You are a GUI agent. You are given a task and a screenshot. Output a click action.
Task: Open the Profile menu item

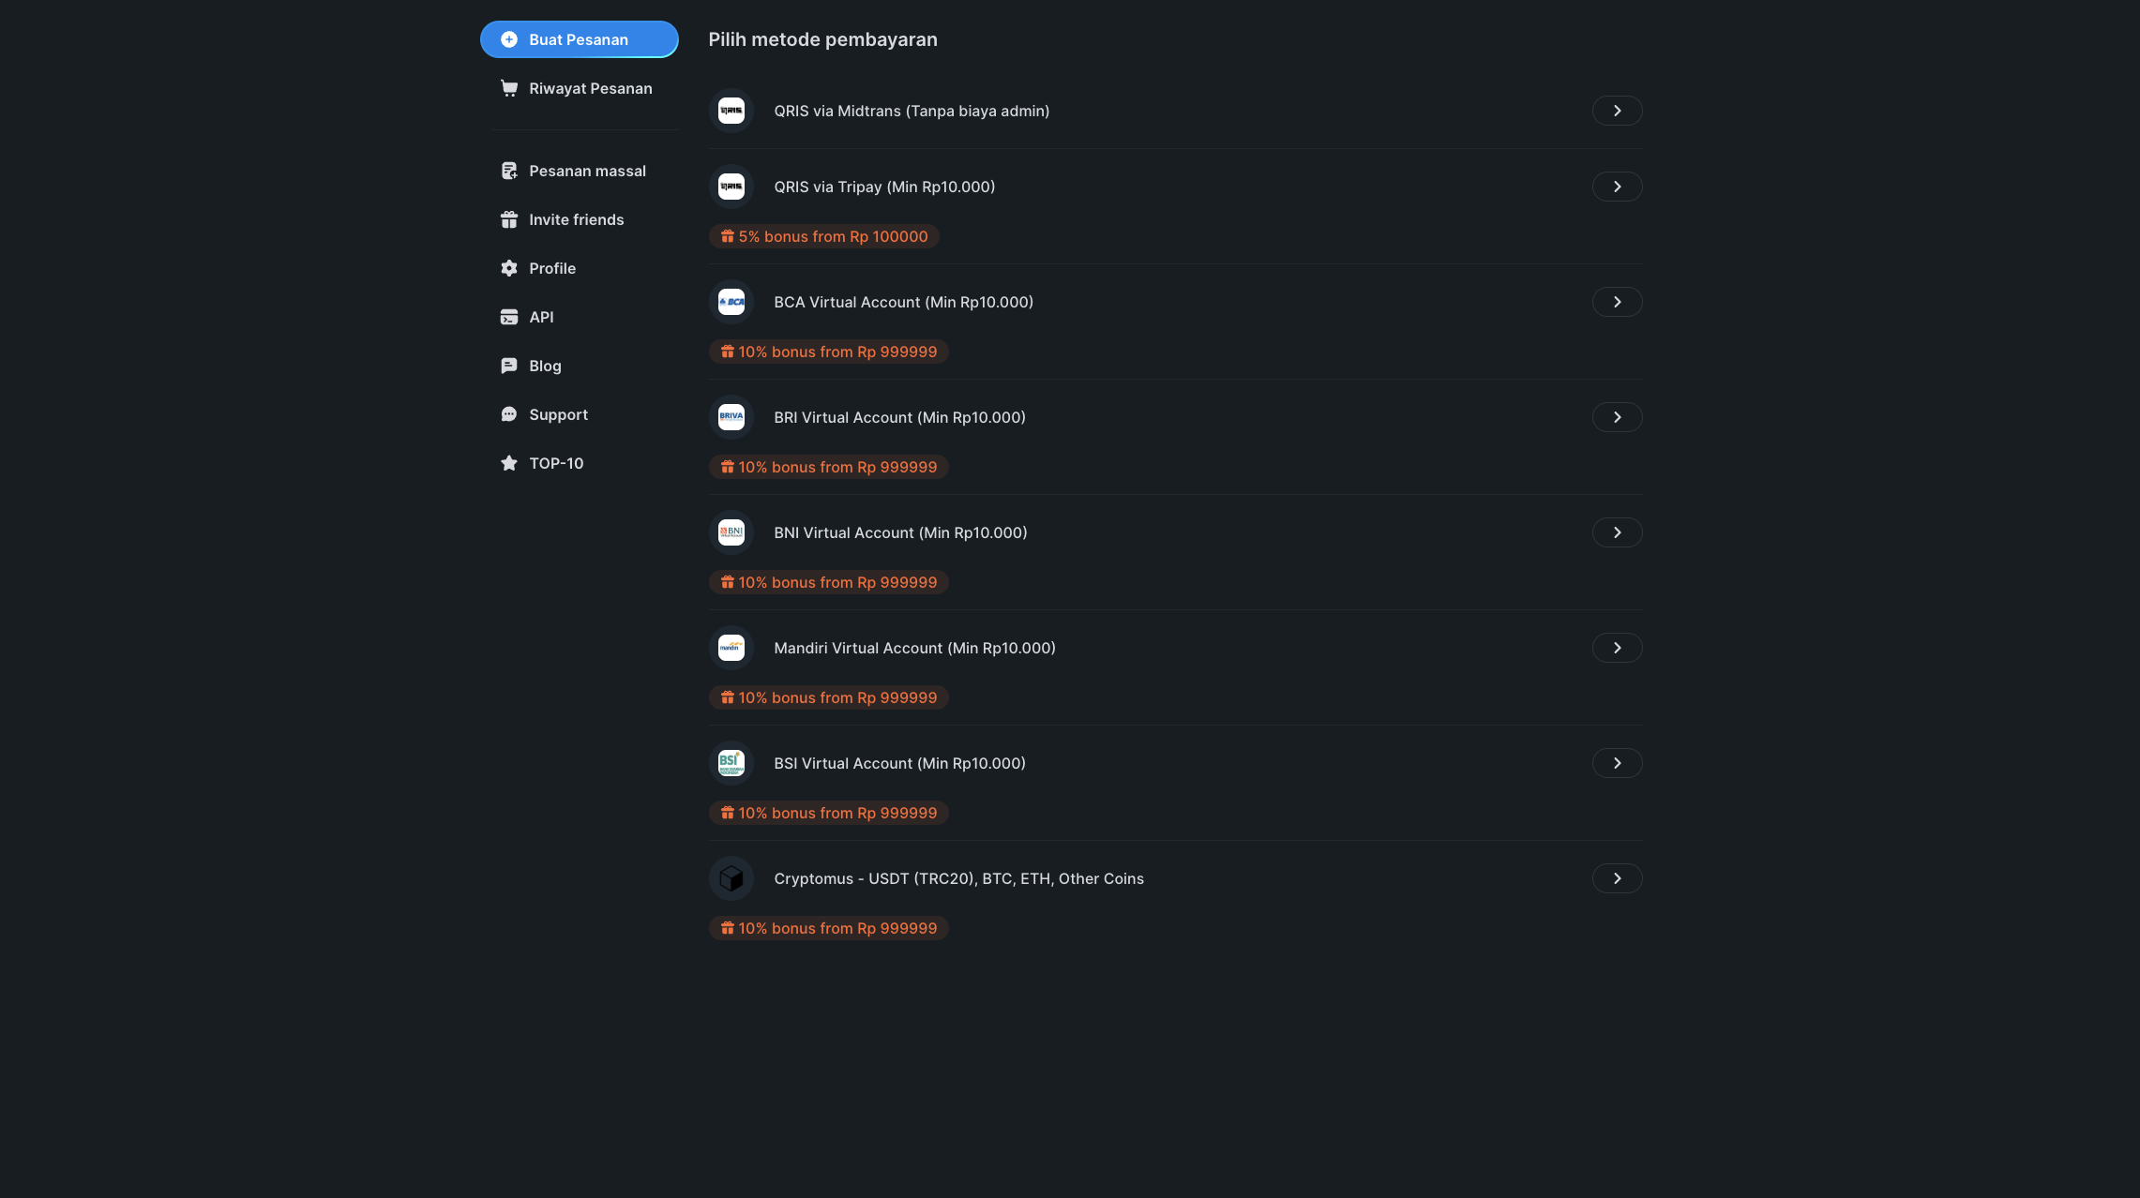click(x=551, y=268)
